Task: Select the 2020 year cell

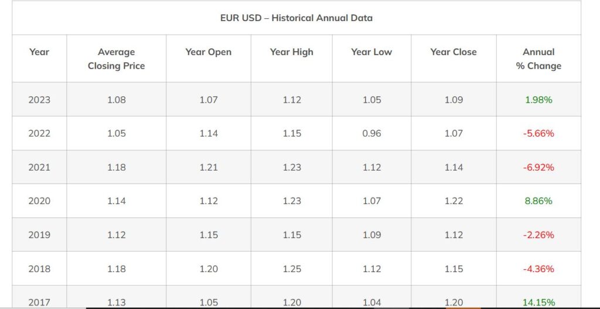Action: (39, 201)
